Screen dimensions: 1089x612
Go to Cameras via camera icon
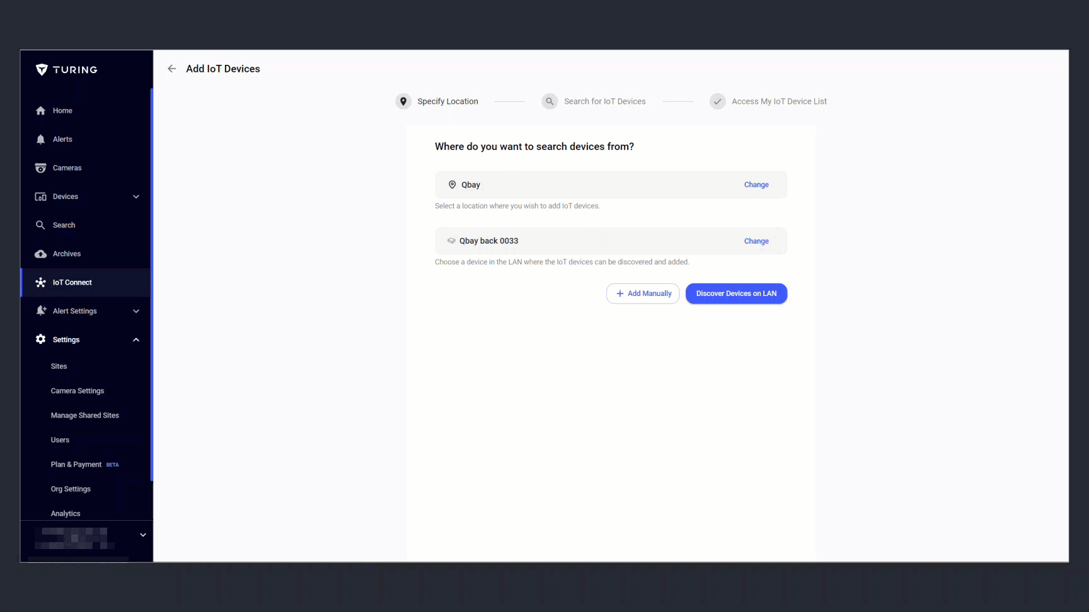point(41,168)
